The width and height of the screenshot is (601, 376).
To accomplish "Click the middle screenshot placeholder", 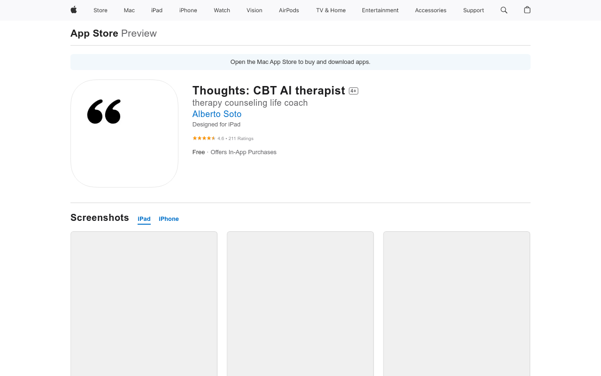I will pyautogui.click(x=300, y=304).
